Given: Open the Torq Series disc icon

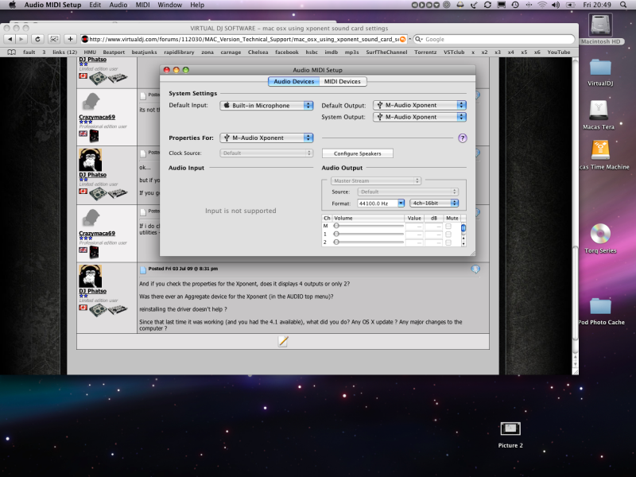Looking at the screenshot, I should tap(600, 234).
